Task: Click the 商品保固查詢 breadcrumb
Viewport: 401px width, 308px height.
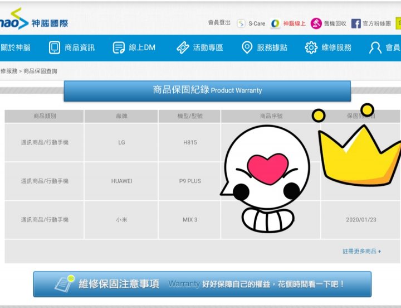Action: click(41, 71)
